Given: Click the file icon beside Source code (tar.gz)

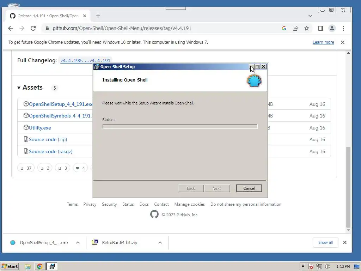Looking at the screenshot, I should coord(26,151).
